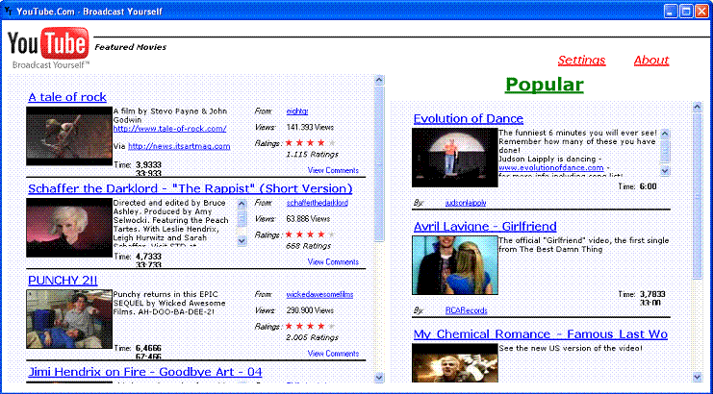The width and height of the screenshot is (713, 394).
Task: Open the RCARecords user link
Action: [466, 310]
